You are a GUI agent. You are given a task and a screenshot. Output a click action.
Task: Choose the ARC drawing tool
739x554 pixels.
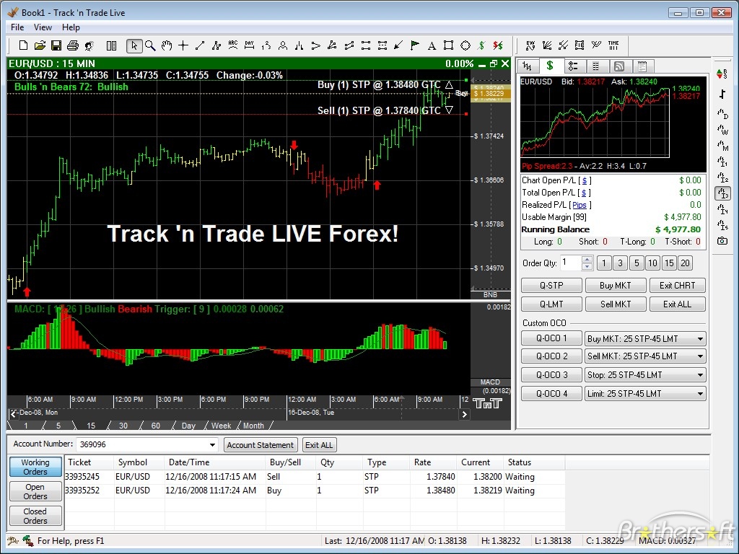pyautogui.click(x=233, y=45)
